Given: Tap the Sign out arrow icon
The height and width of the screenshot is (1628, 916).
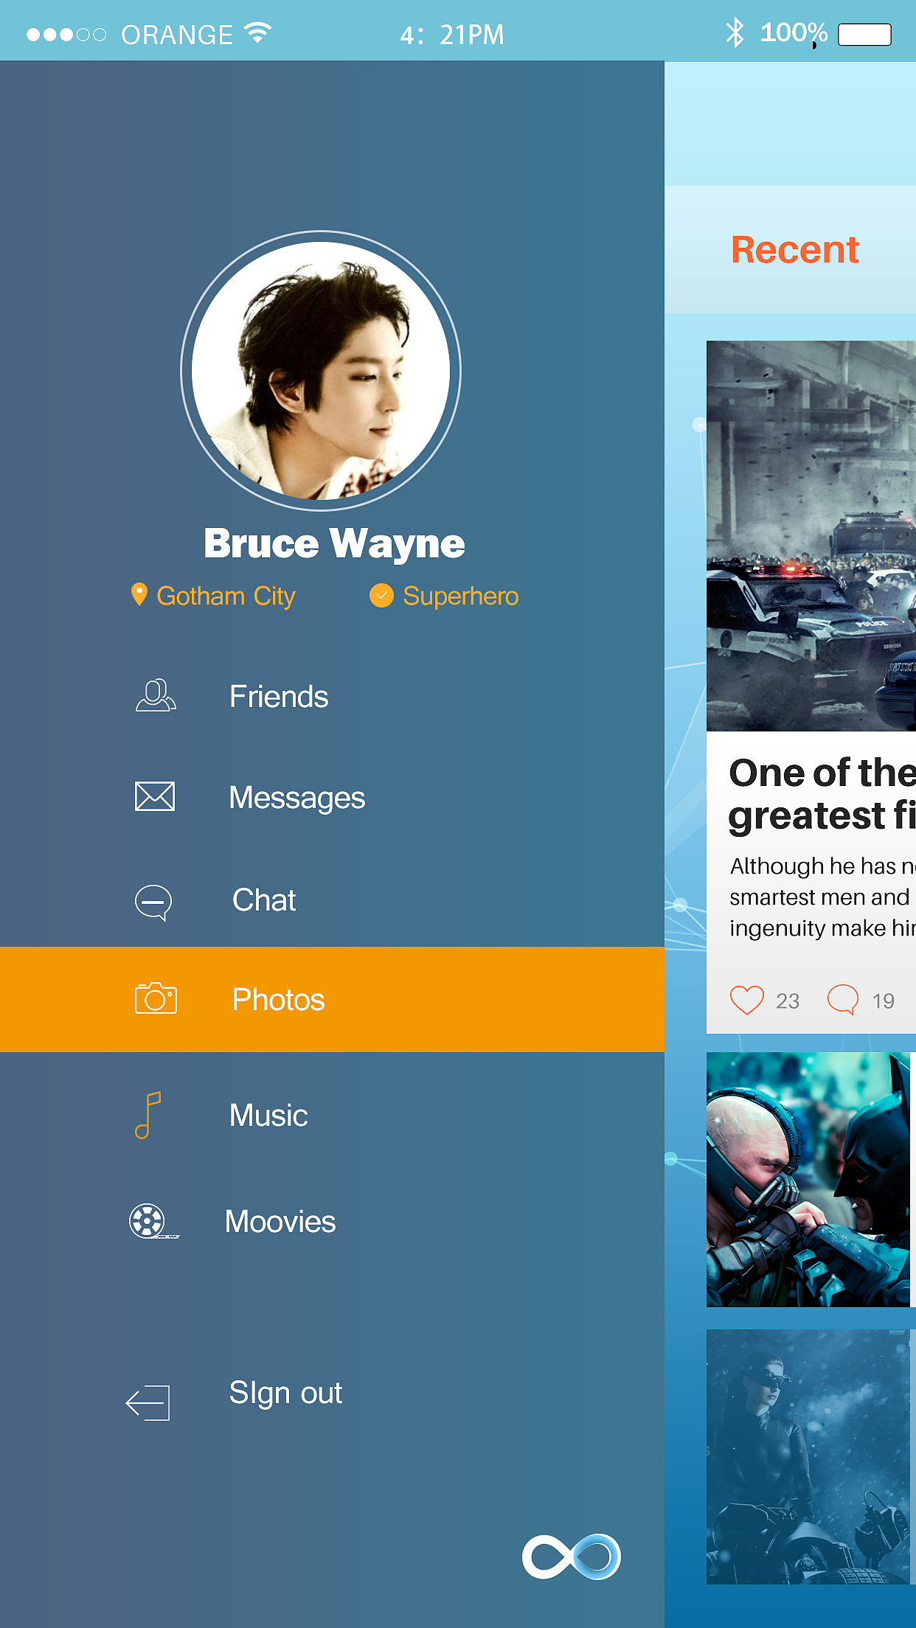Looking at the screenshot, I should [x=148, y=1402].
